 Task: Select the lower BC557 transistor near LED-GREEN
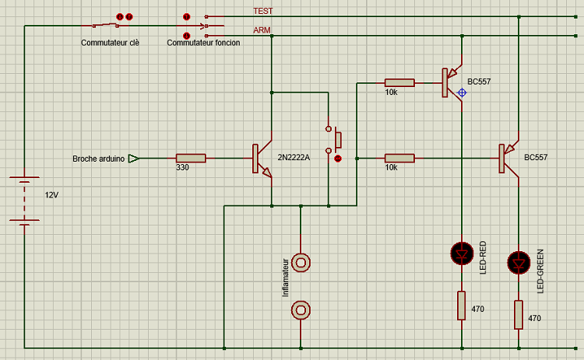pos(508,159)
